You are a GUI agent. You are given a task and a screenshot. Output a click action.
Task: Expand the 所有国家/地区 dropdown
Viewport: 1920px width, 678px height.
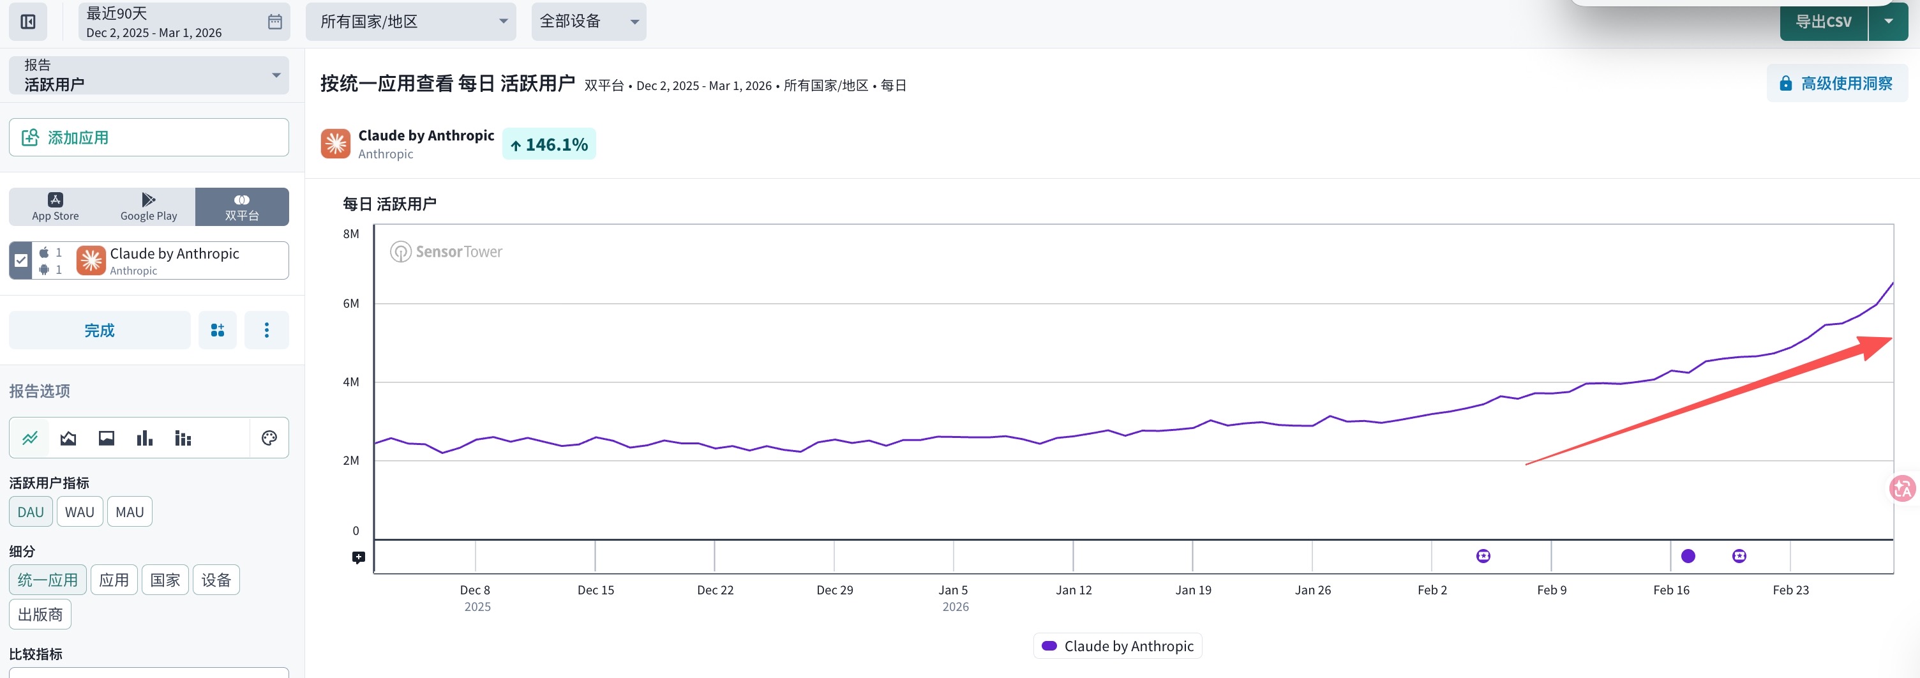pyautogui.click(x=410, y=22)
